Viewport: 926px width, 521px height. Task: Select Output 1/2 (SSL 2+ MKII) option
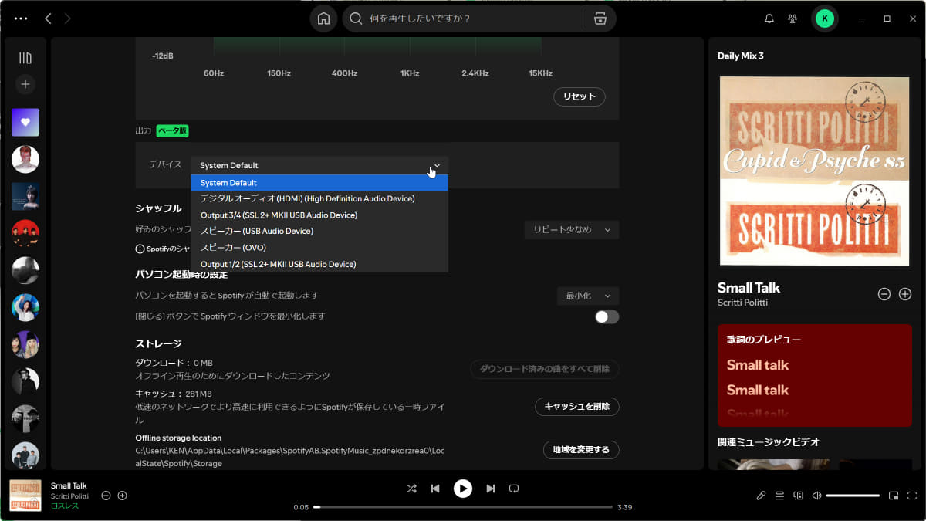pos(319,264)
